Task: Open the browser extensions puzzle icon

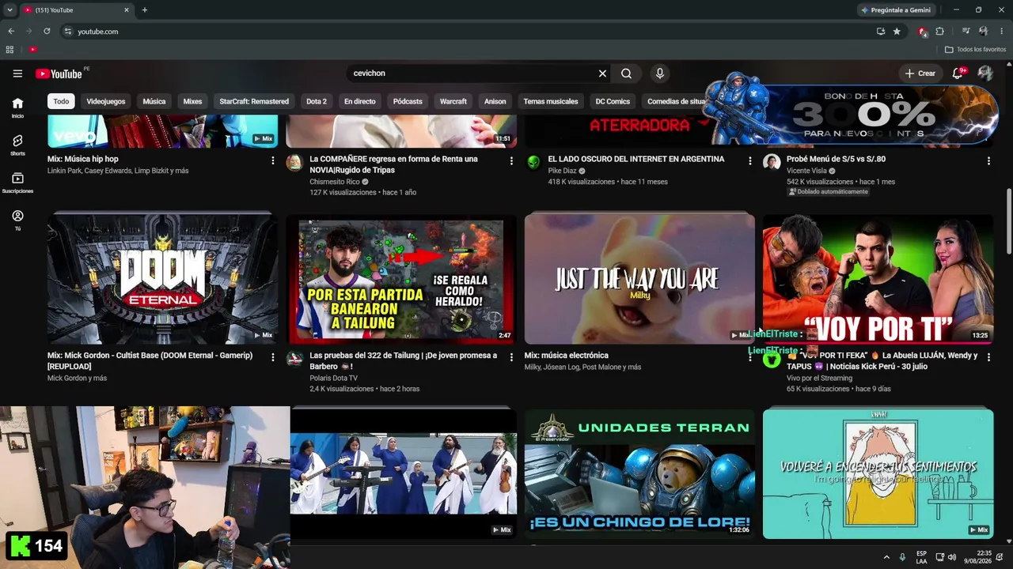Action: [939, 32]
